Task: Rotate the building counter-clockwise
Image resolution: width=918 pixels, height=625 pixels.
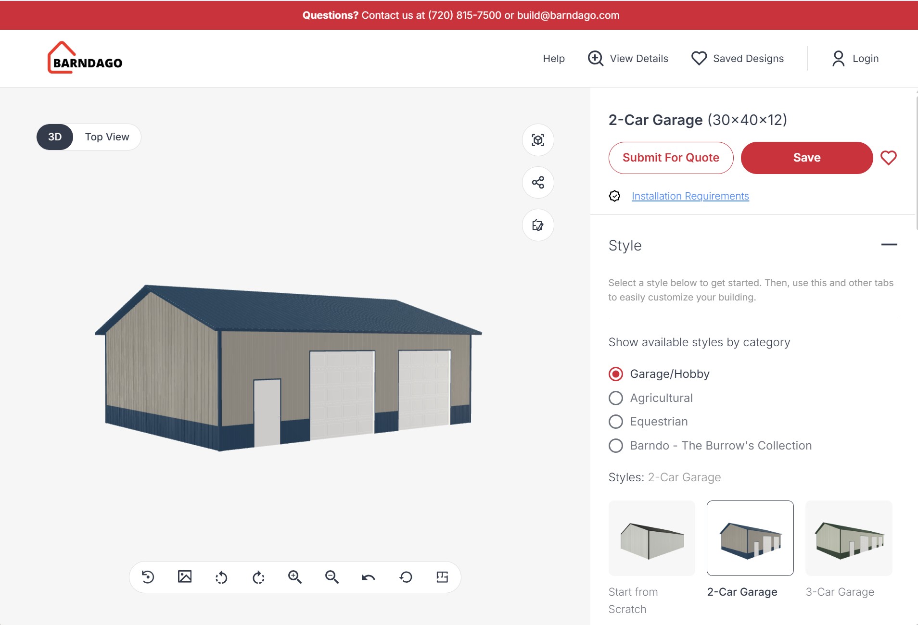Action: click(x=221, y=577)
